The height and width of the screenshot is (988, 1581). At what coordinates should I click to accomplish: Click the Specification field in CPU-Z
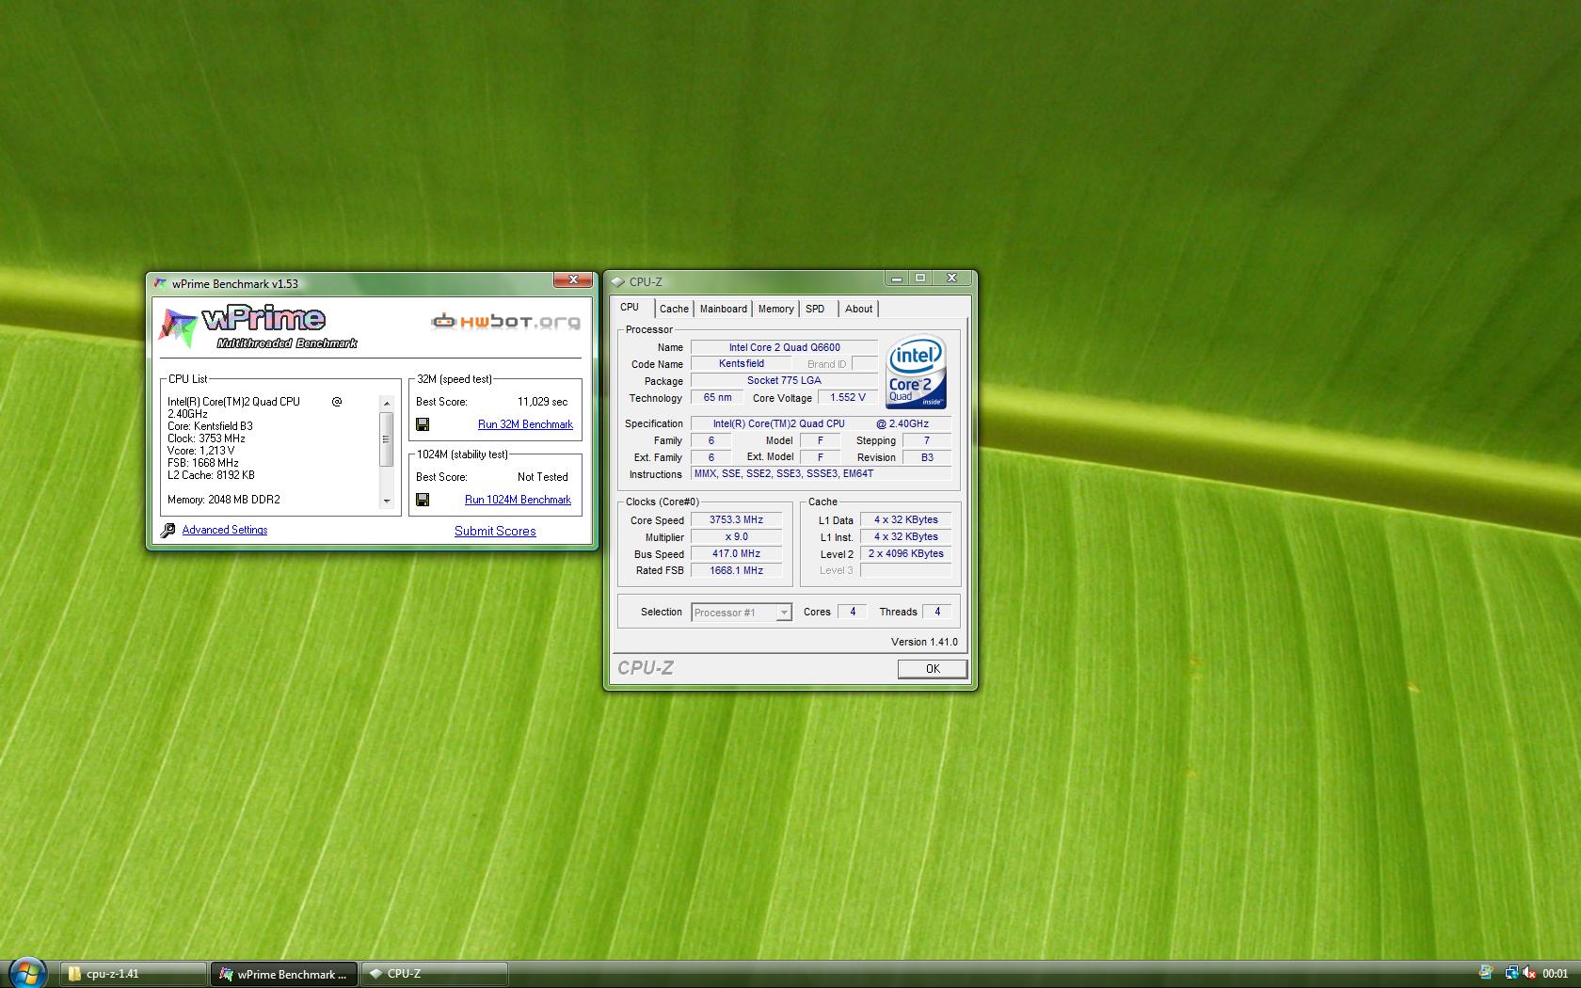tap(821, 424)
